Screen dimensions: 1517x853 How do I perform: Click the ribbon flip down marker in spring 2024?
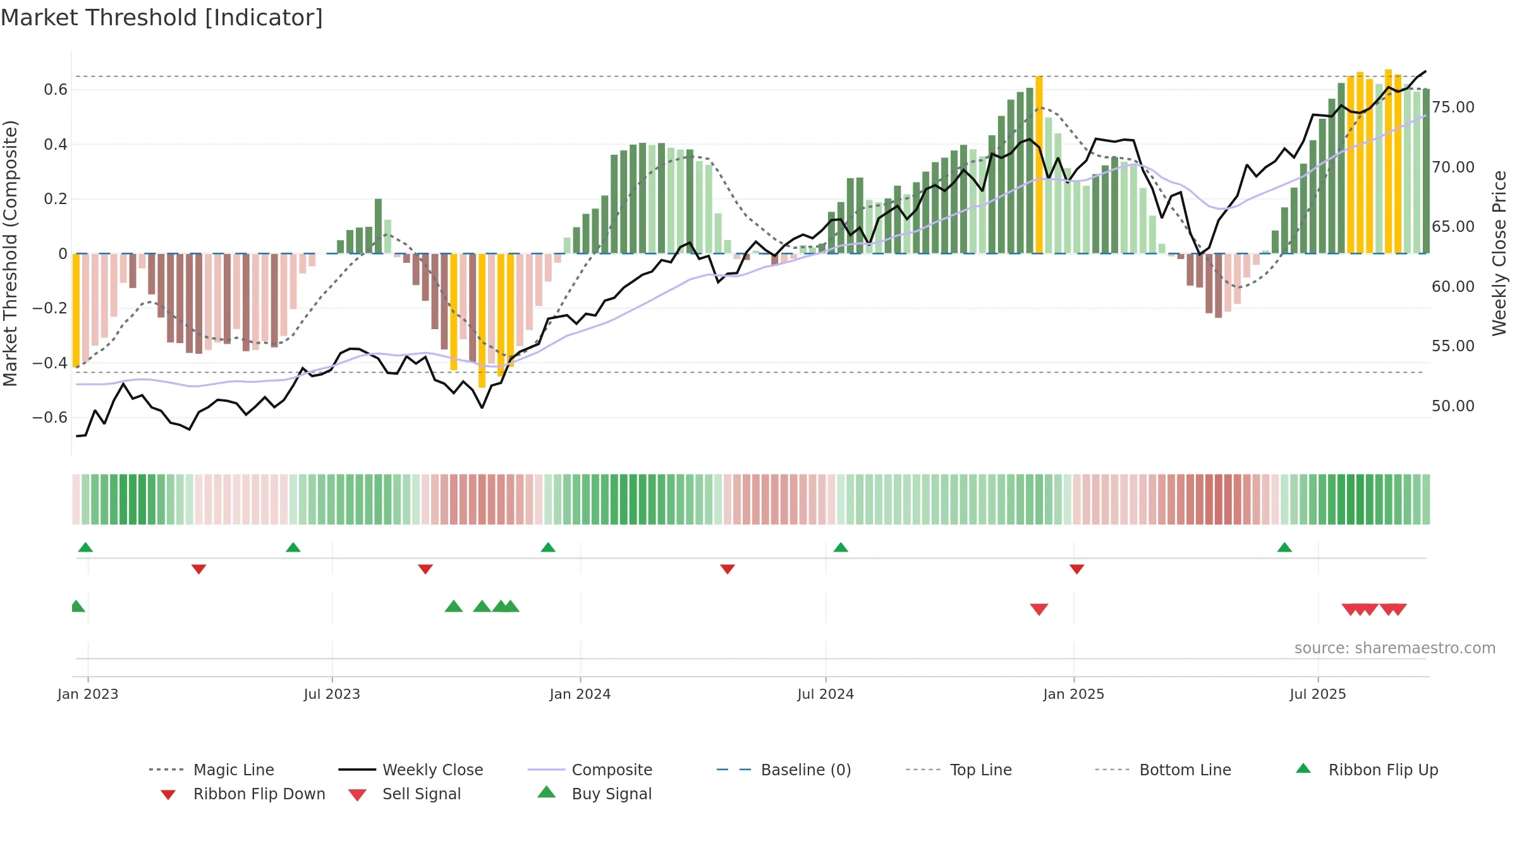pos(728,569)
